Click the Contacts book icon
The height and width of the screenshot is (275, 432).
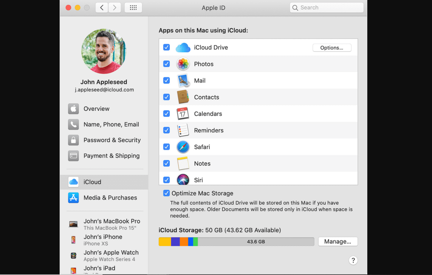(x=183, y=97)
